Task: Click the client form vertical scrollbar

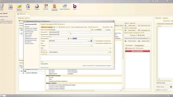Action: (x=114, y=48)
